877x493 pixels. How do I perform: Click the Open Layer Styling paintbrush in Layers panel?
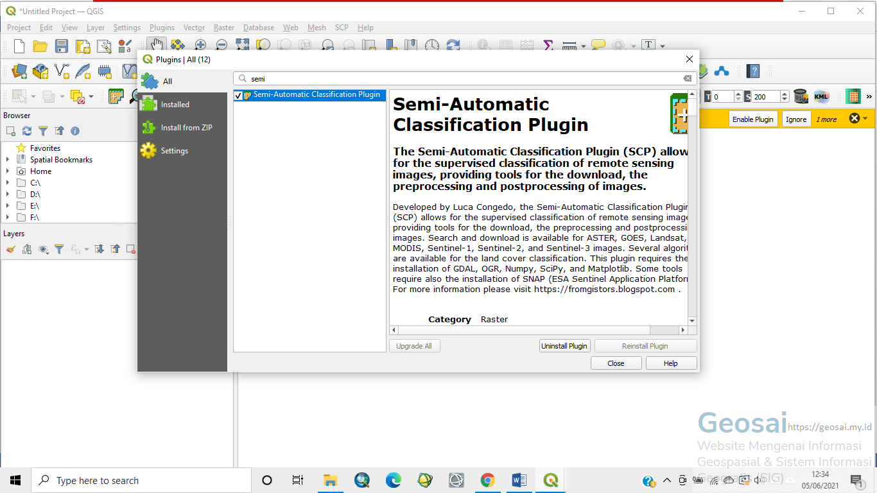(11, 249)
